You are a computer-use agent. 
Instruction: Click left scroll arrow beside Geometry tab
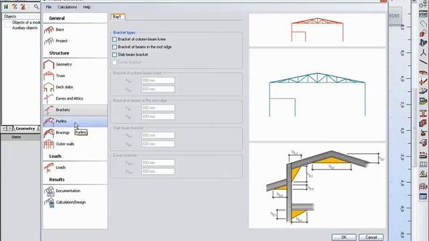tap(4, 129)
